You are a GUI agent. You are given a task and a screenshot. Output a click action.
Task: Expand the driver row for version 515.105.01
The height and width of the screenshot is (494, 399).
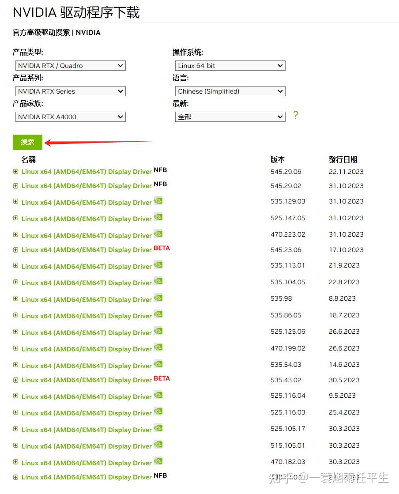point(16,445)
